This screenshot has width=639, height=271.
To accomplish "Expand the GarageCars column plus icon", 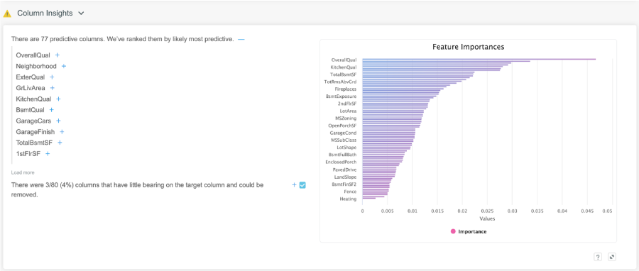I will [x=58, y=121].
